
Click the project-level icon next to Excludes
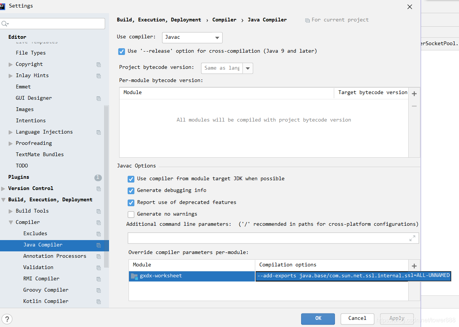(98, 234)
